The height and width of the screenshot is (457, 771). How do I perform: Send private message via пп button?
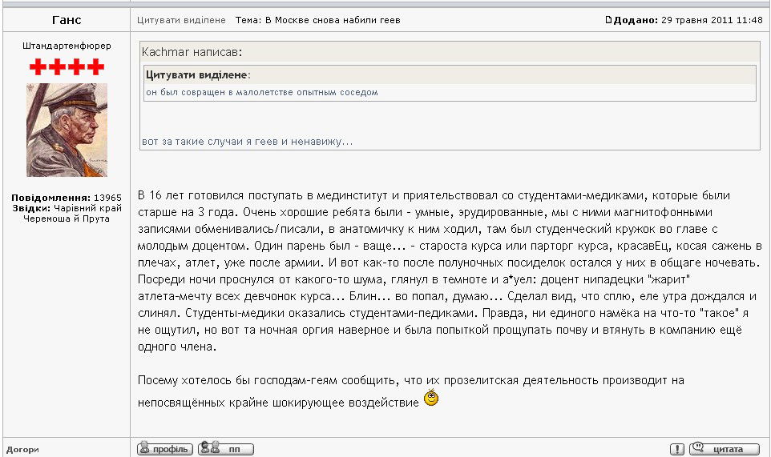click(226, 449)
